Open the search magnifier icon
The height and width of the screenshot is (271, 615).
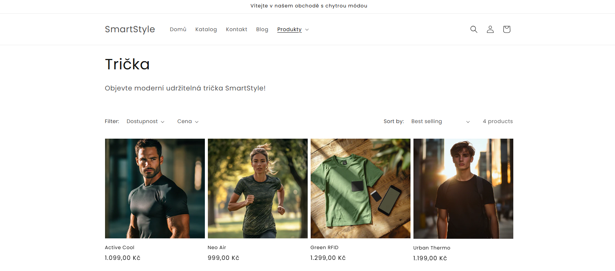pyautogui.click(x=474, y=29)
